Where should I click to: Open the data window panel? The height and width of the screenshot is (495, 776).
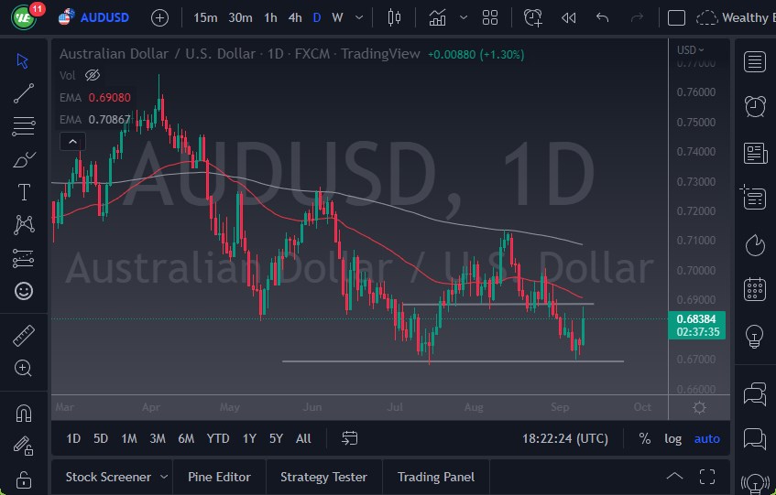754,197
